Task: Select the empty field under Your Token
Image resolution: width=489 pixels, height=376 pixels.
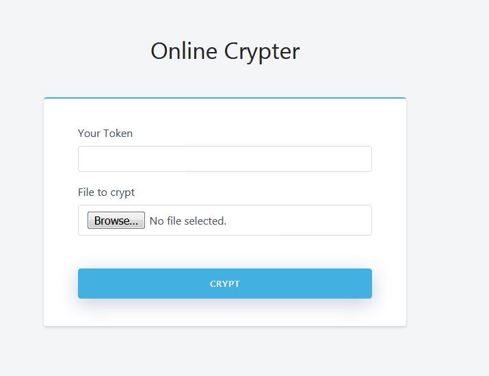Action: 224,159
